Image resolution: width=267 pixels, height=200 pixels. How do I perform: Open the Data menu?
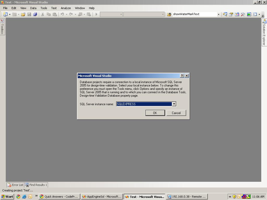click(33, 8)
